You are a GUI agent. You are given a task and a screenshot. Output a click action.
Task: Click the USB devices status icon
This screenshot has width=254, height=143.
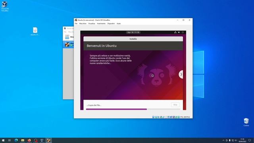point(164,117)
